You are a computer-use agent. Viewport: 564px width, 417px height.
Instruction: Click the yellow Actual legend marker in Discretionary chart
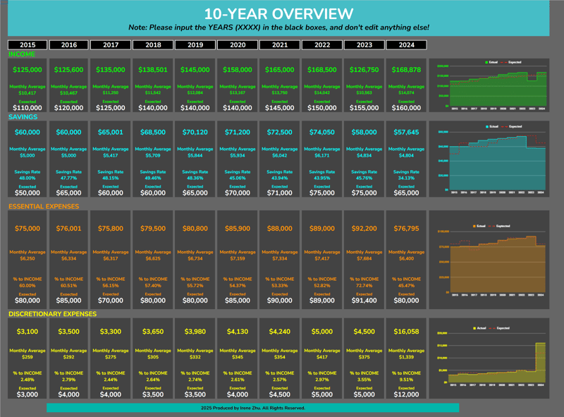click(476, 328)
